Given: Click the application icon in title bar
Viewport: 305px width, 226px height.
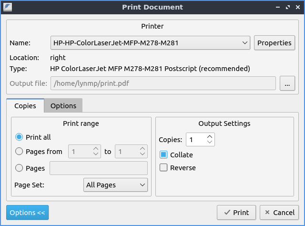Looking at the screenshot, I should (x=8, y=7).
